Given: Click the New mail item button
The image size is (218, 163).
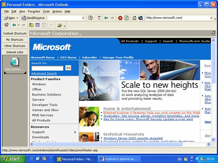Looking at the screenshot, I should 9,18.
